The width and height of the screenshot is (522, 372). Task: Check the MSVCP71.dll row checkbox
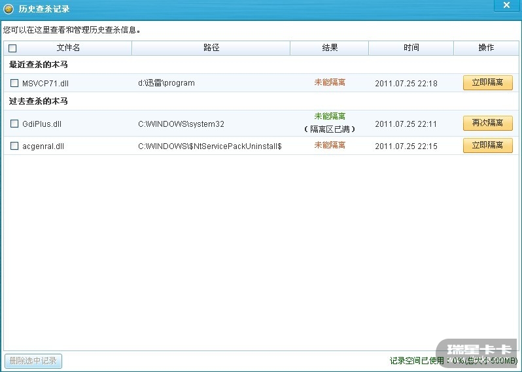coord(14,83)
